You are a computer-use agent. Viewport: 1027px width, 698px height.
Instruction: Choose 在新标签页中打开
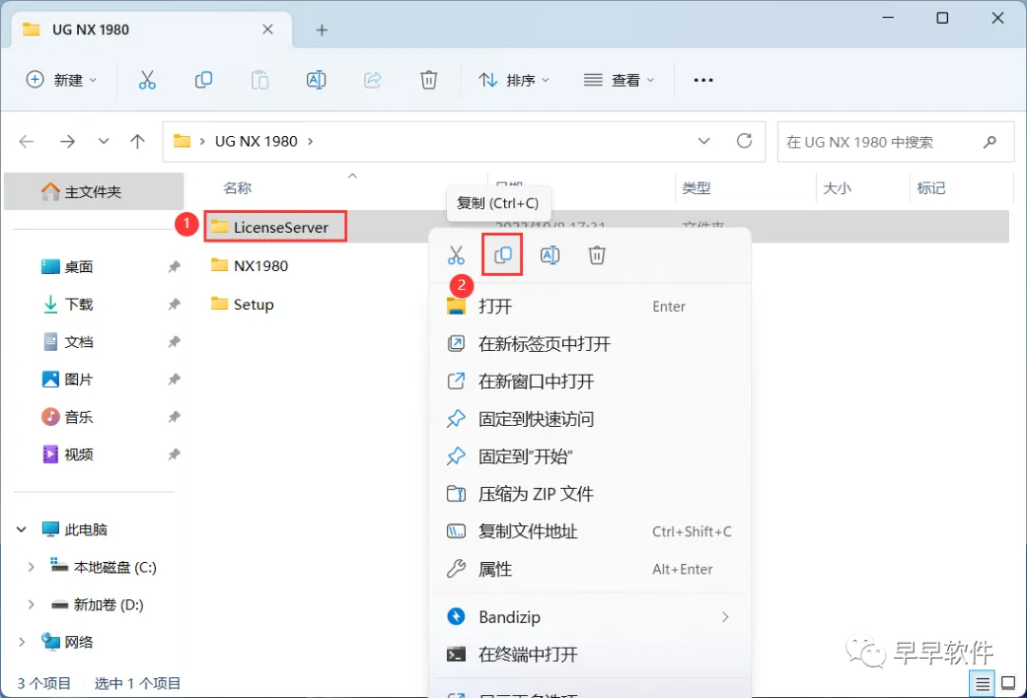[590, 343]
